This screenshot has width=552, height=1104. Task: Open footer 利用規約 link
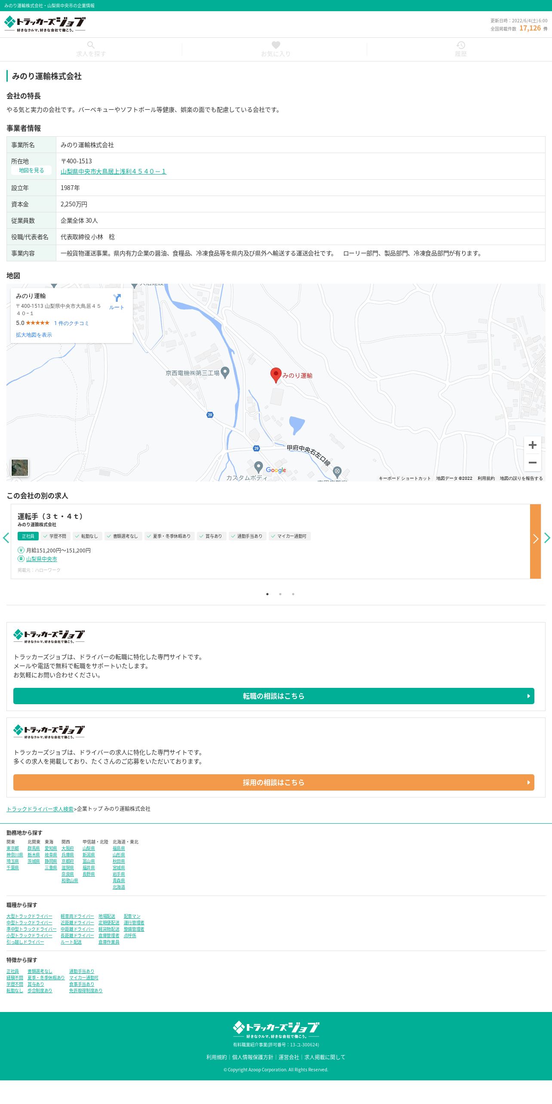point(217,1057)
